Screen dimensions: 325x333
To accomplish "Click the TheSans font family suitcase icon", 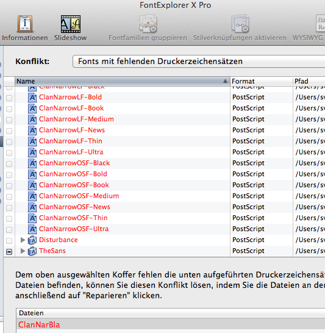I will coord(32,251).
